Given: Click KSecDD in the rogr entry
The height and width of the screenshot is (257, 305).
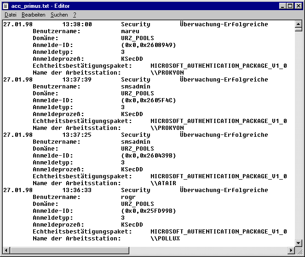Looking at the screenshot, I should tap(132, 225).
